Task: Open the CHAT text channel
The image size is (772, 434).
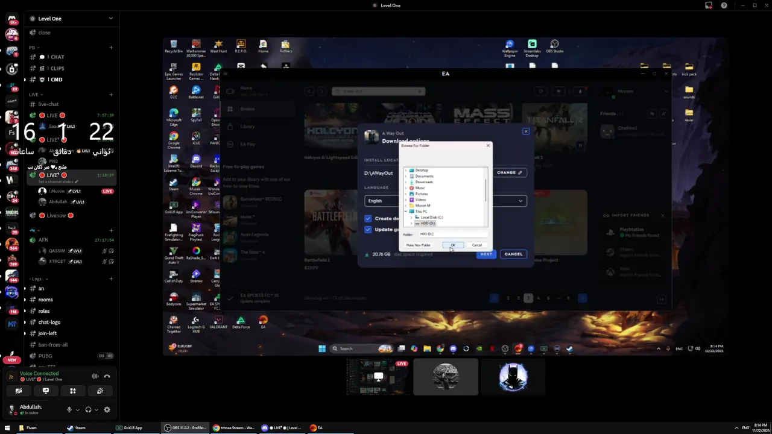Action: [71, 57]
